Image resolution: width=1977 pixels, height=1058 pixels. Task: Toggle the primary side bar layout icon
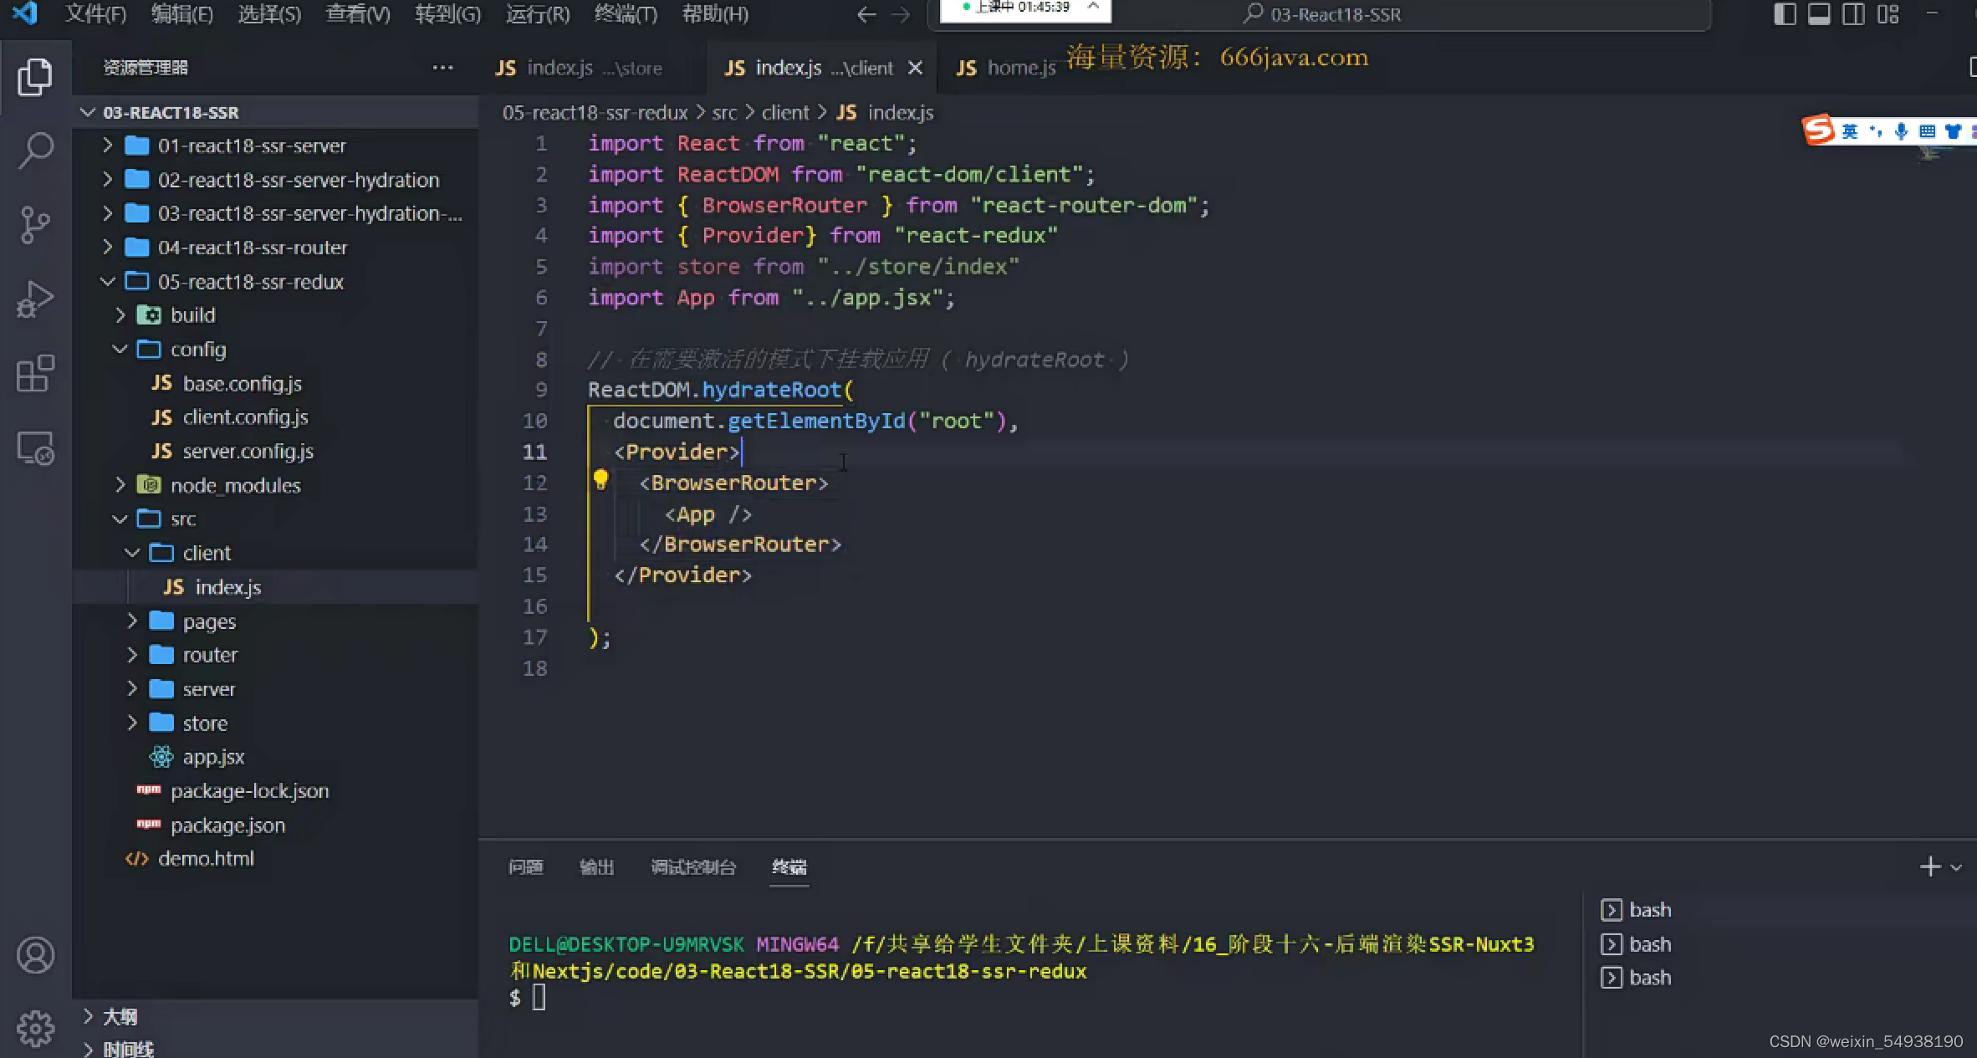point(1785,14)
